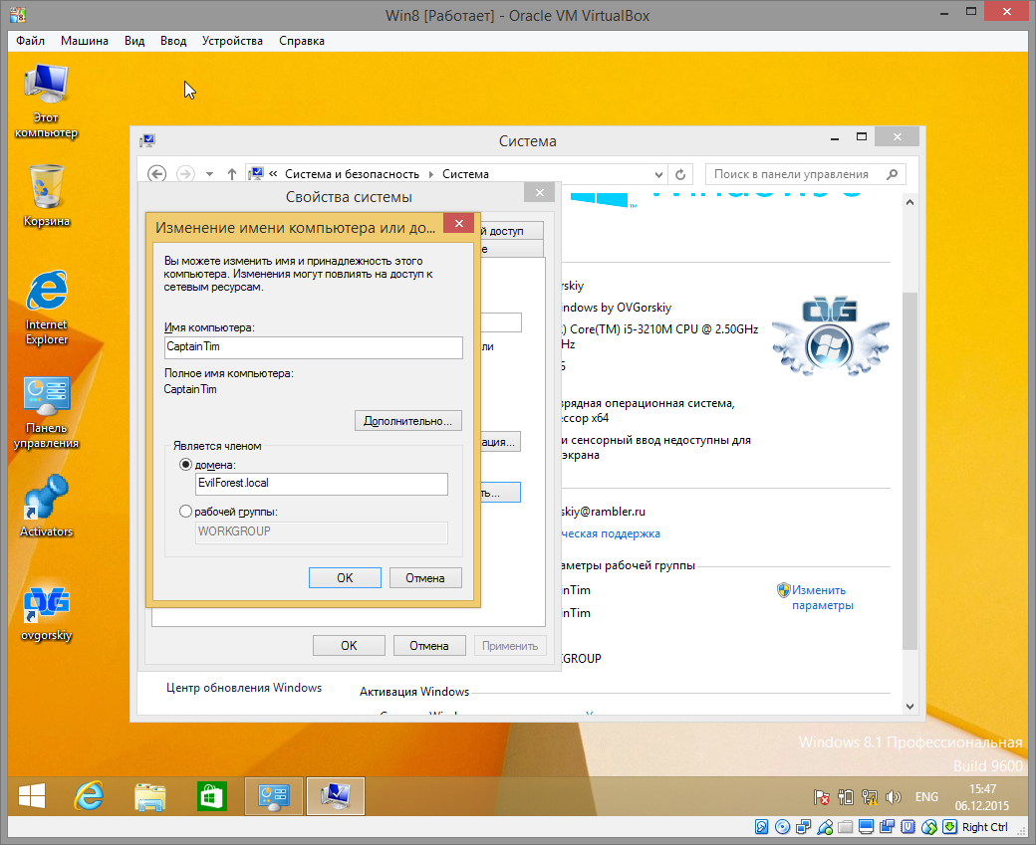Go up one level in System window
Screen dimensions: 1036x845
click(x=232, y=174)
